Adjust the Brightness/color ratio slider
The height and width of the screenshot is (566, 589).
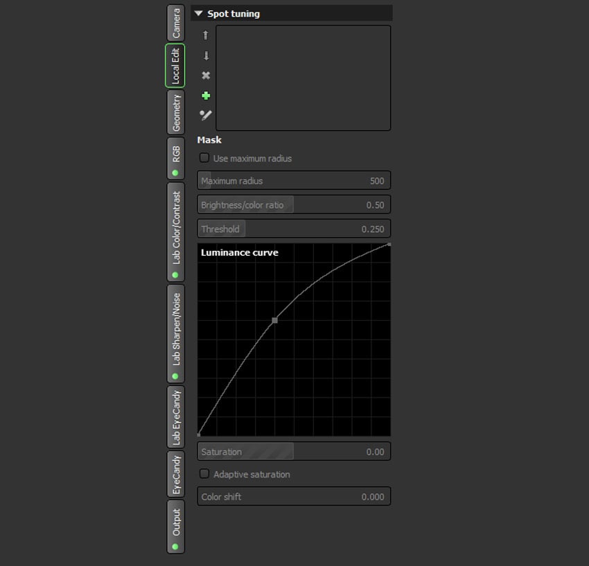click(x=294, y=204)
